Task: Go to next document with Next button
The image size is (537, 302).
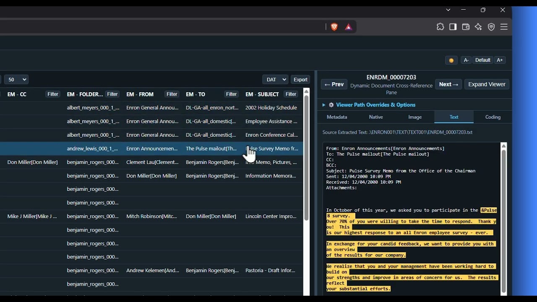Action: (448, 84)
